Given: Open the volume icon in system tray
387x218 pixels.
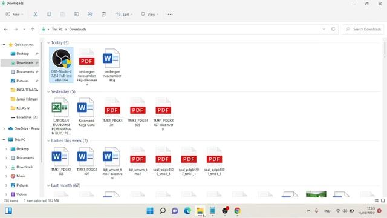Looking at the screenshot, I should (x=345, y=211).
